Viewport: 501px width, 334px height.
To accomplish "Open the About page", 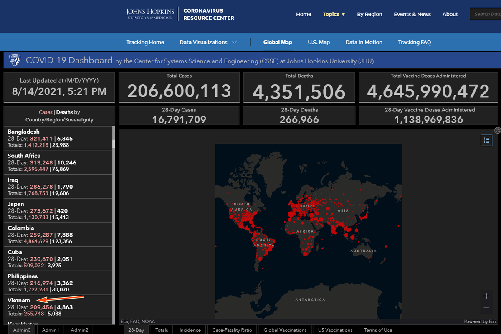I will 450,14.
